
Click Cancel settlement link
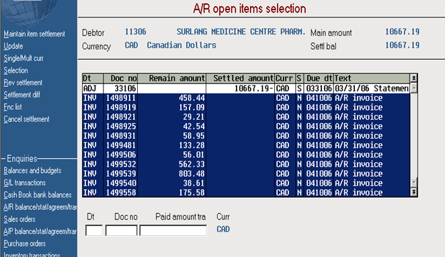tap(26, 119)
